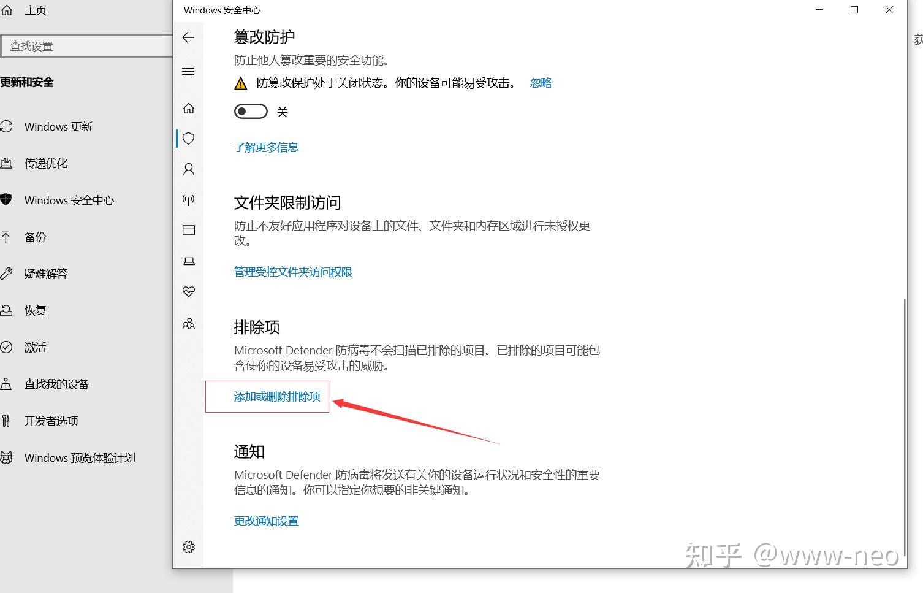Screen dimensions: 923x593
Task: Click the 通知 section heading
Action: [x=249, y=452]
